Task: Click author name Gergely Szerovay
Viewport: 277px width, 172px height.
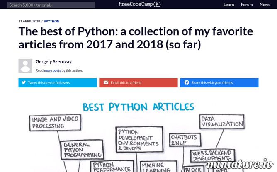Action: (53, 61)
